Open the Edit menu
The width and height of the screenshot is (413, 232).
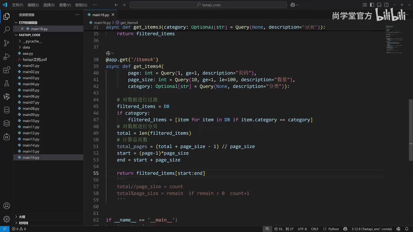click(33, 5)
